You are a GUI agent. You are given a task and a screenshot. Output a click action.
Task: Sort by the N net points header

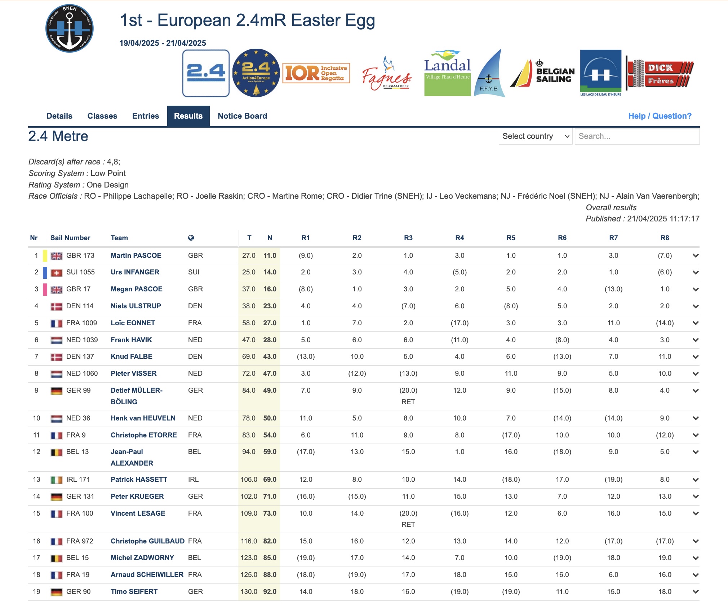coord(270,238)
